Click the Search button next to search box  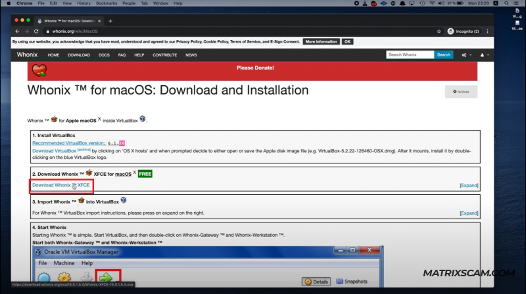pyautogui.click(x=443, y=54)
